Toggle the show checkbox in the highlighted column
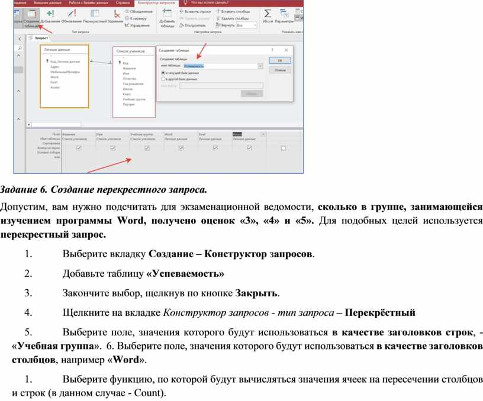This screenshot has width=483, height=401. (249, 148)
